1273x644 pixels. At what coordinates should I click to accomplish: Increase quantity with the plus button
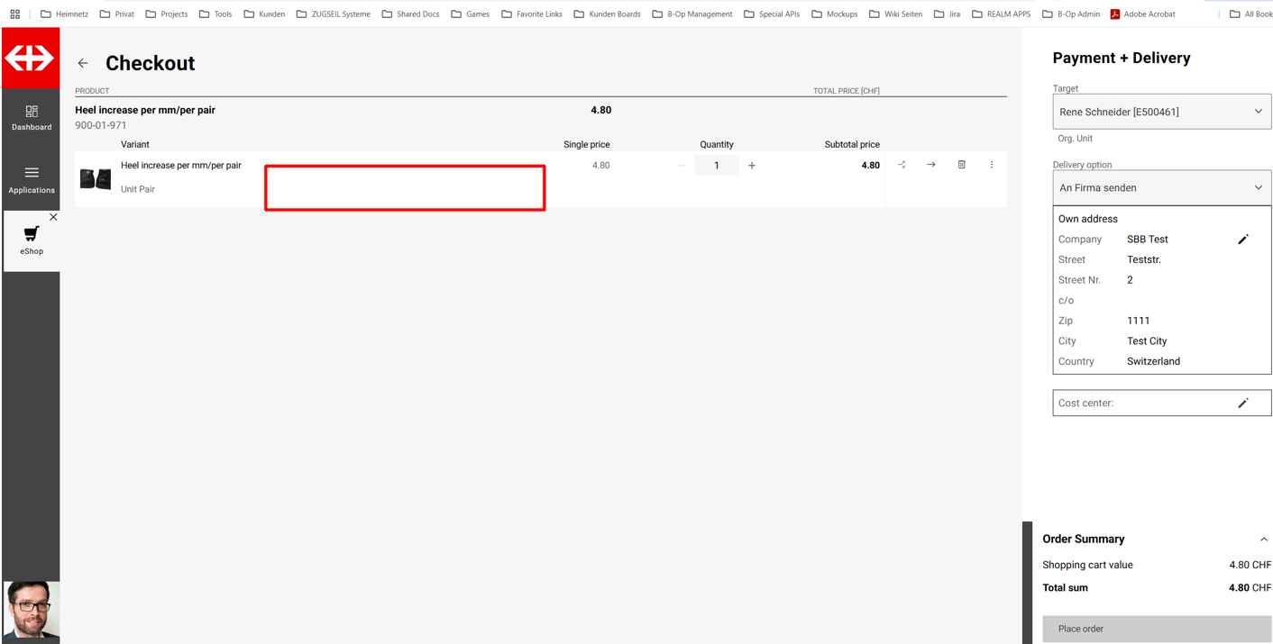(x=752, y=166)
